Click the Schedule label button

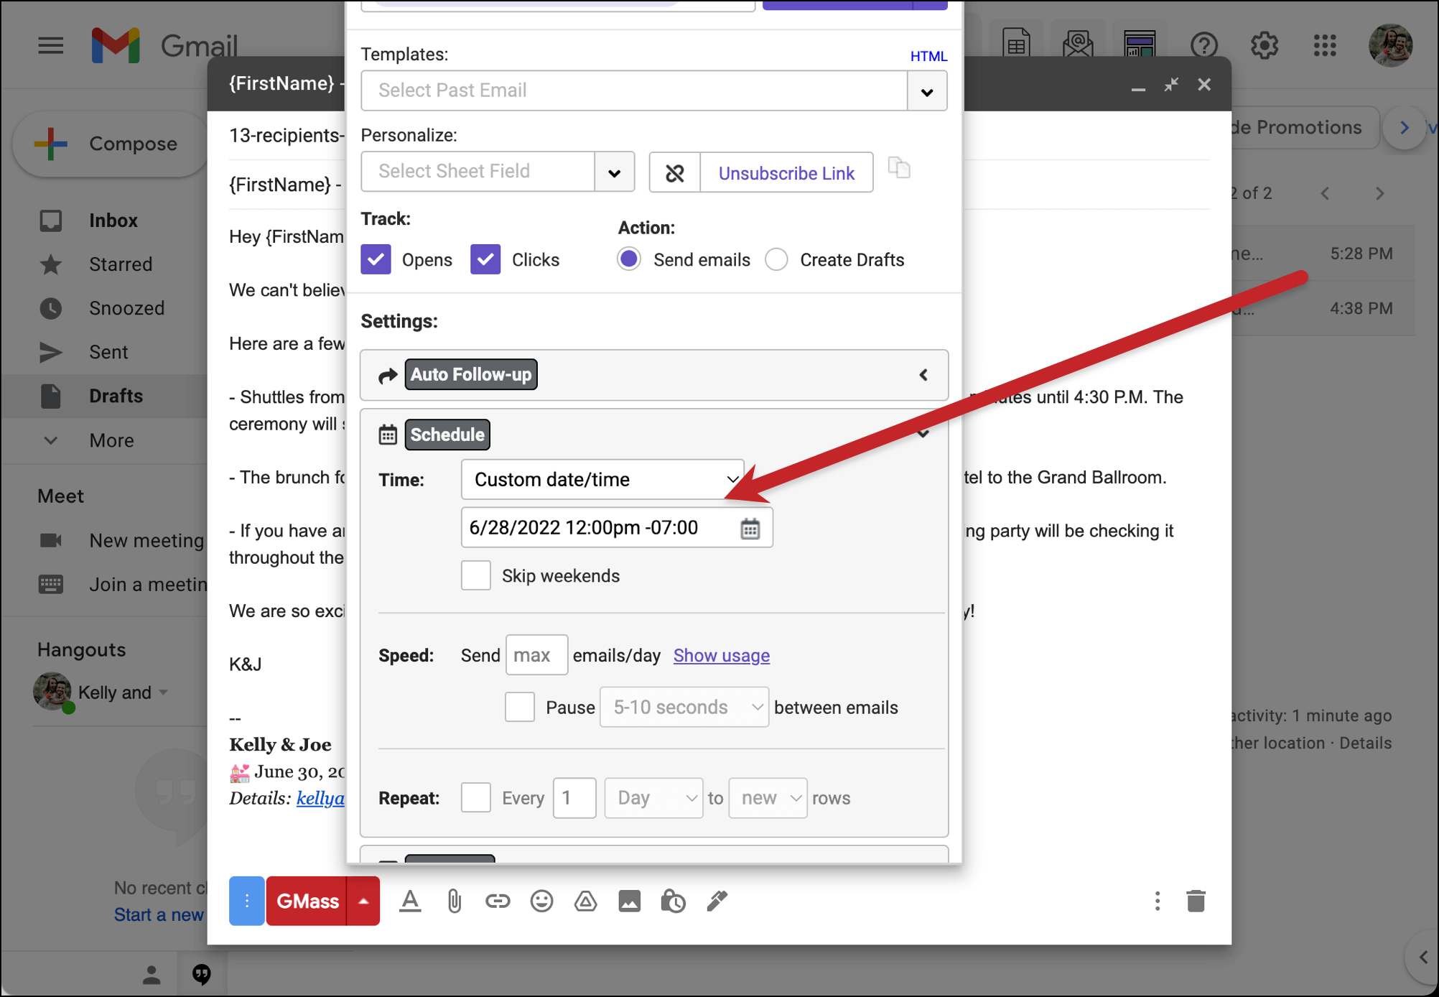tap(447, 435)
